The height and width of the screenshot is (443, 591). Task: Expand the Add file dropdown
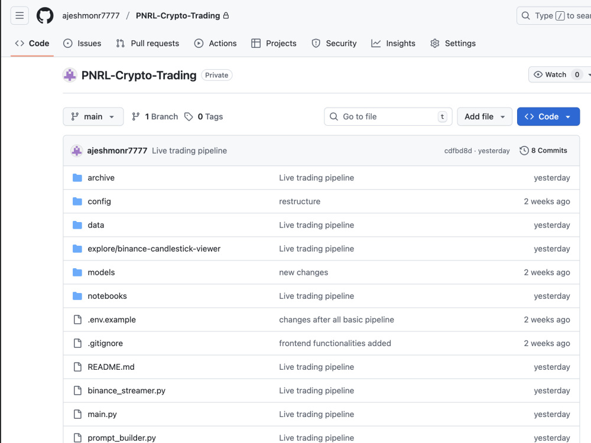(x=485, y=117)
